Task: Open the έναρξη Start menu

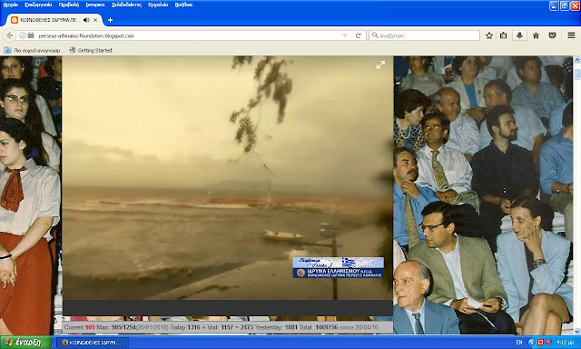Action: (x=25, y=343)
